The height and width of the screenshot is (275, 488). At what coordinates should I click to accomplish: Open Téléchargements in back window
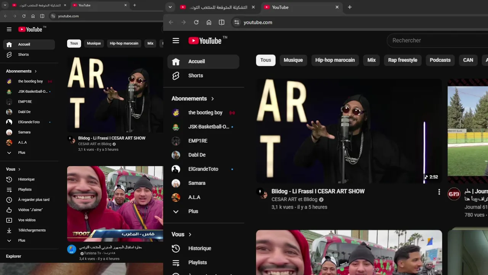pos(29,230)
